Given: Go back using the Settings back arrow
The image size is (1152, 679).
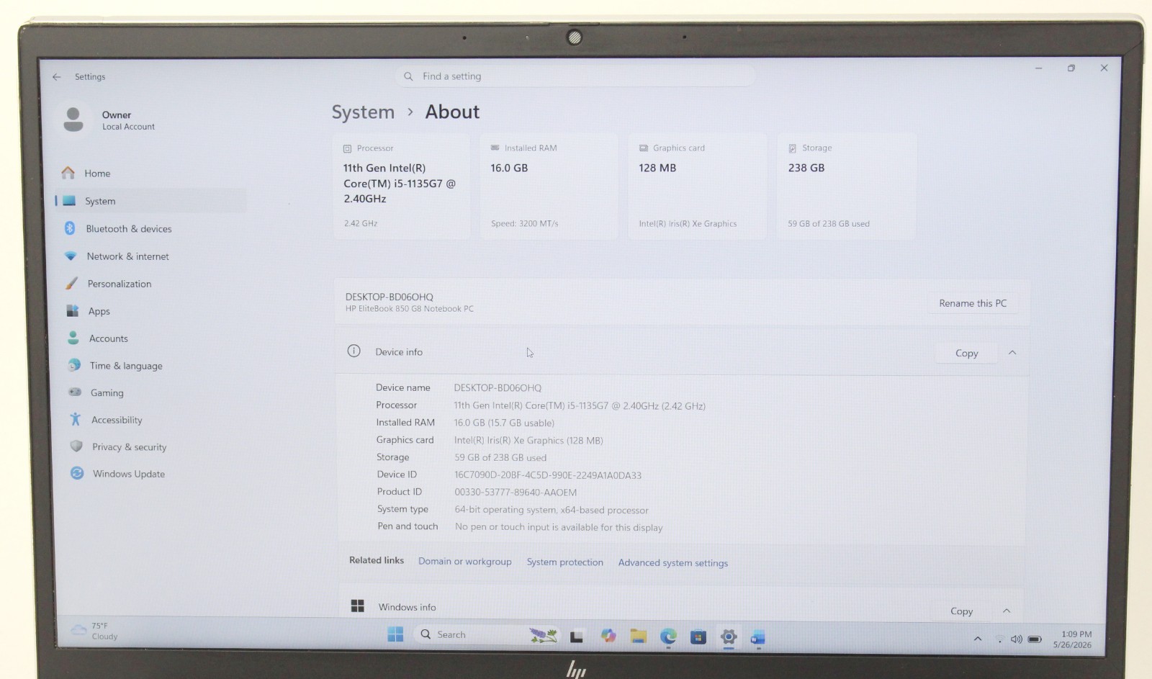Looking at the screenshot, I should pos(56,76).
